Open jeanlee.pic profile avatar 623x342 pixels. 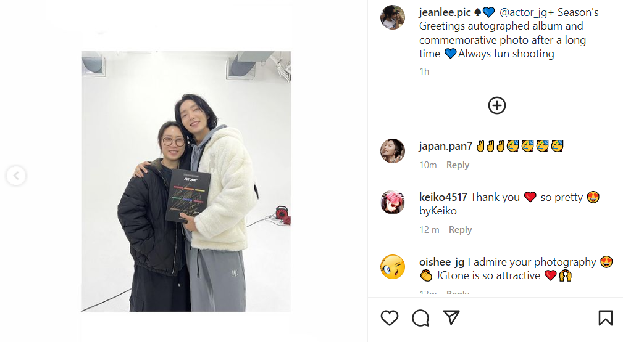click(x=393, y=17)
